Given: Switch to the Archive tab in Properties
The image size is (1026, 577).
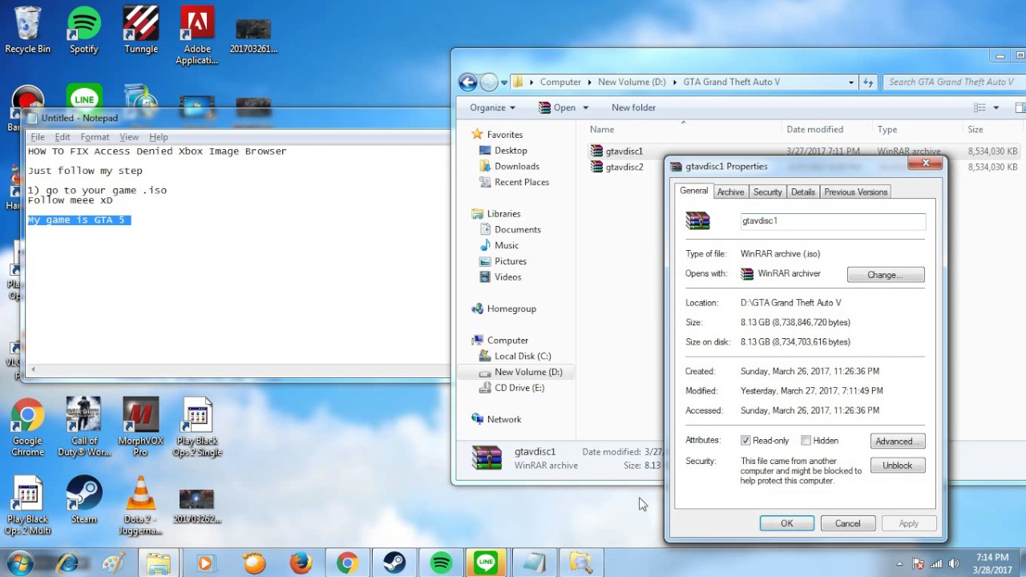Looking at the screenshot, I should point(730,192).
